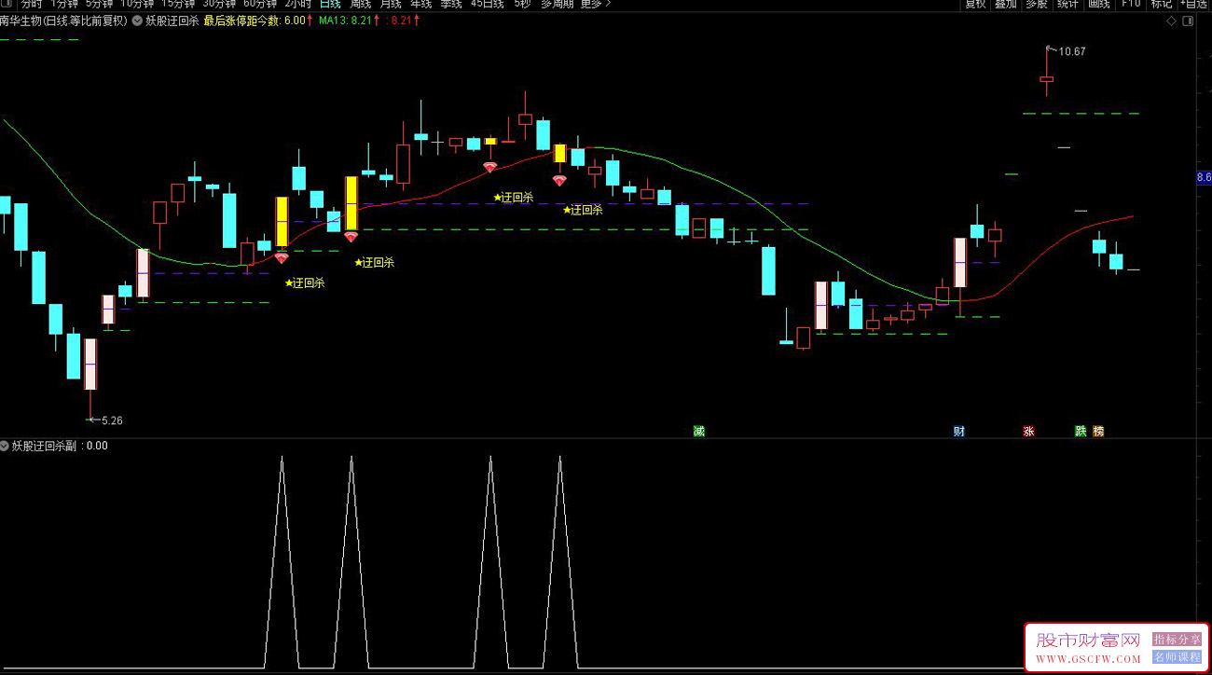Click the blue 财 event marker

tap(959, 432)
